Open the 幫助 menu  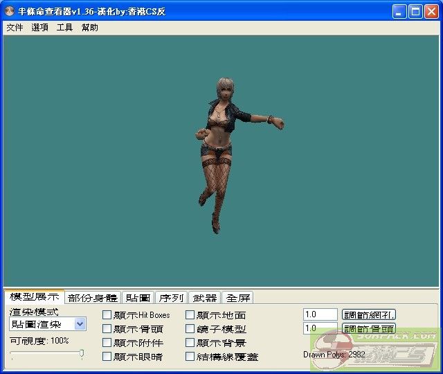point(89,28)
